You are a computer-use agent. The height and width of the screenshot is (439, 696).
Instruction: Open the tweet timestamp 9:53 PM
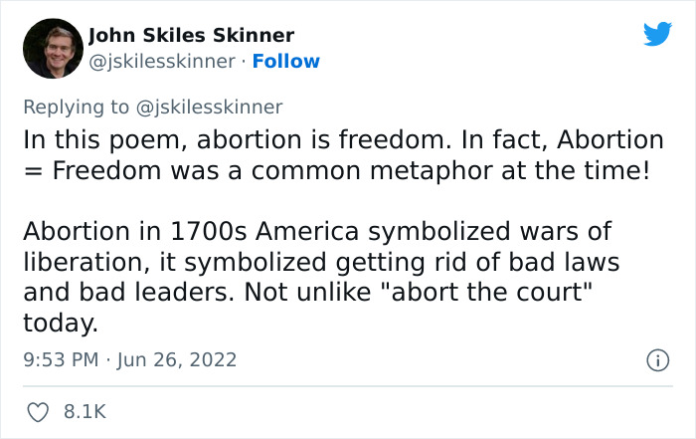coord(59,359)
